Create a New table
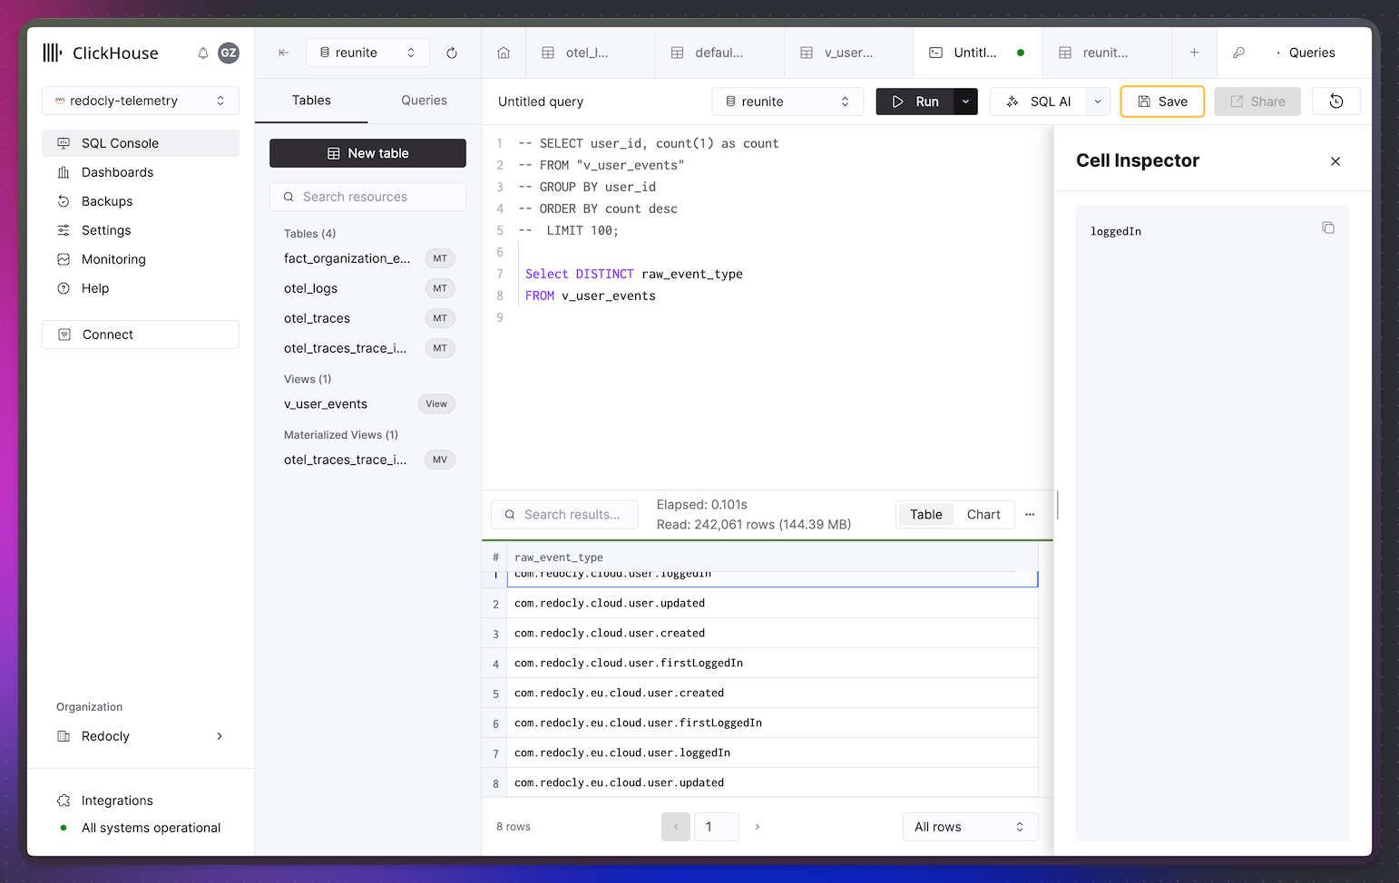 [367, 153]
